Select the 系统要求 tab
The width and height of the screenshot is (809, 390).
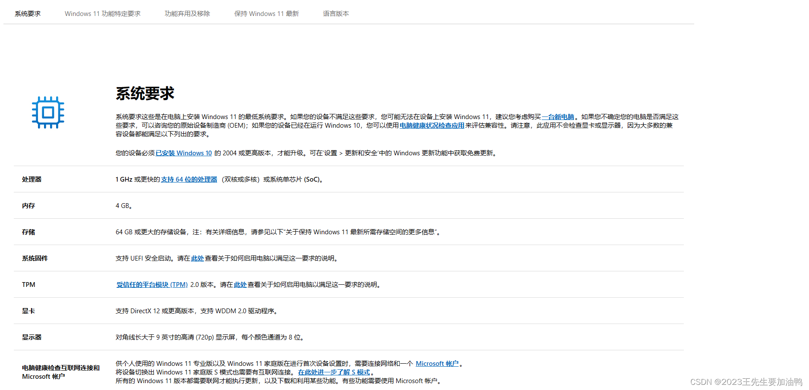[28, 14]
